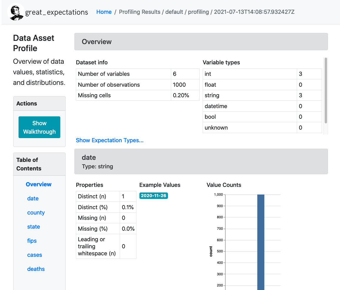The height and width of the screenshot is (290, 340).
Task: Open the fips column section
Action: pos(32,241)
